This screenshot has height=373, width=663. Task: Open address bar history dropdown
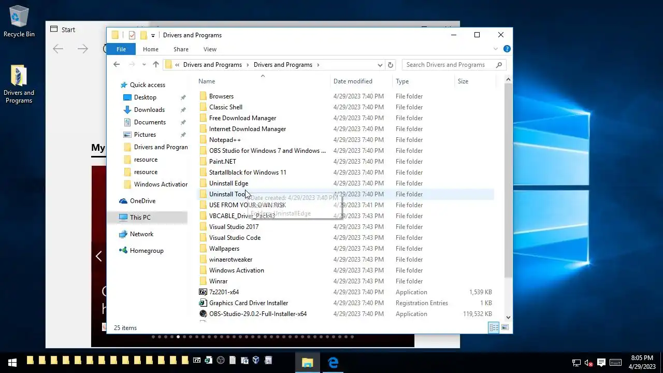pyautogui.click(x=380, y=65)
